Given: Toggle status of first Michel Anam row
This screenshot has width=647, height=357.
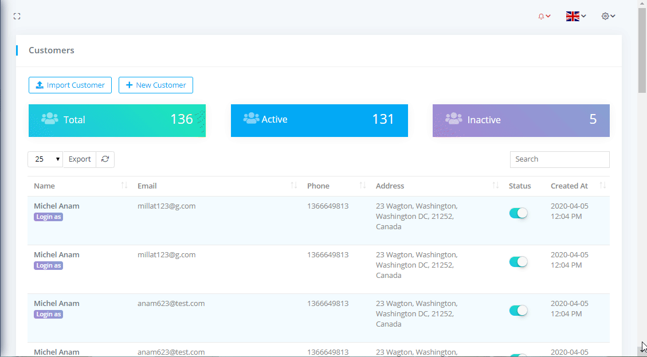Looking at the screenshot, I should pos(518,213).
